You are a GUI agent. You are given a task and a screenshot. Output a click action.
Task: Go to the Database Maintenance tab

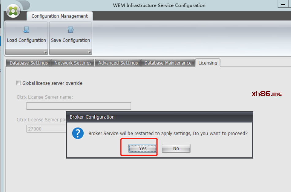[168, 63]
